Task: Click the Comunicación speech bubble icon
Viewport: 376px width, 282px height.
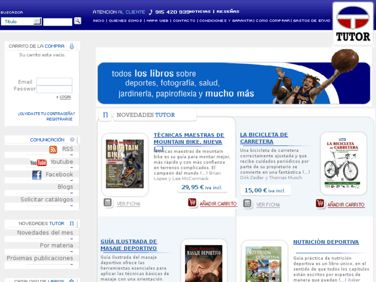Action: (x=72, y=140)
